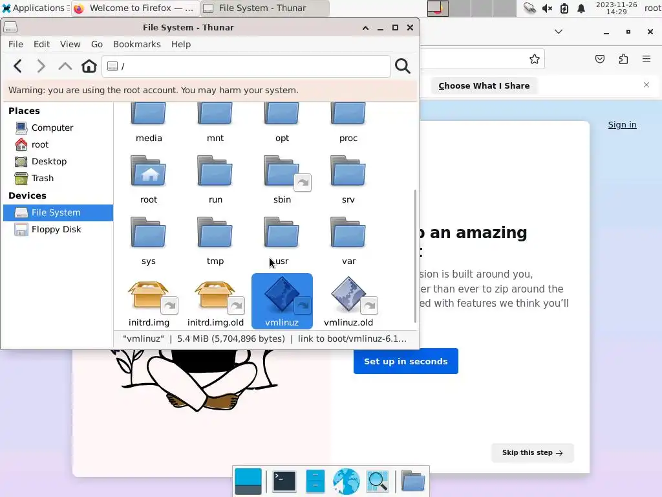Viewport: 662px width, 497px height.
Task: Select Floppy Disk under Devices
Action: click(x=58, y=230)
